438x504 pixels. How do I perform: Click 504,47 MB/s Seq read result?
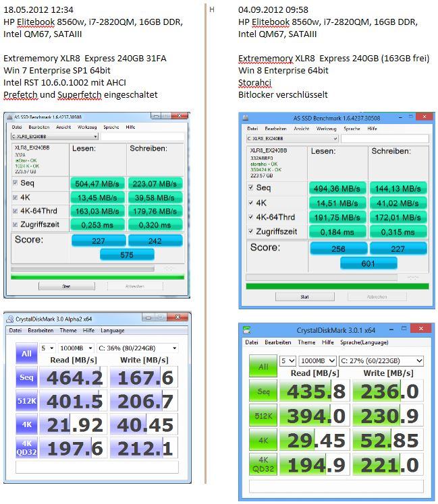(97, 184)
